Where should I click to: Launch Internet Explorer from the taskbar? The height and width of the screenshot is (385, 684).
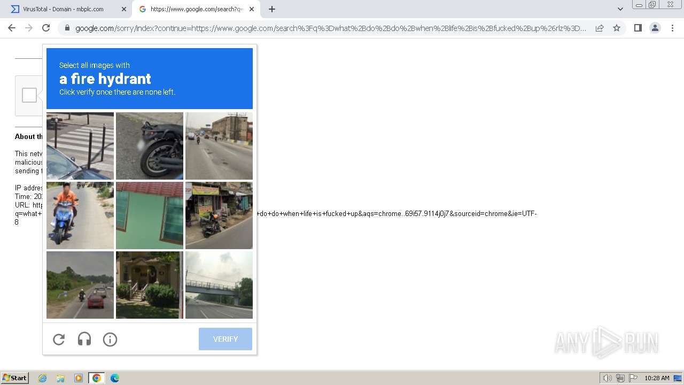(42, 378)
